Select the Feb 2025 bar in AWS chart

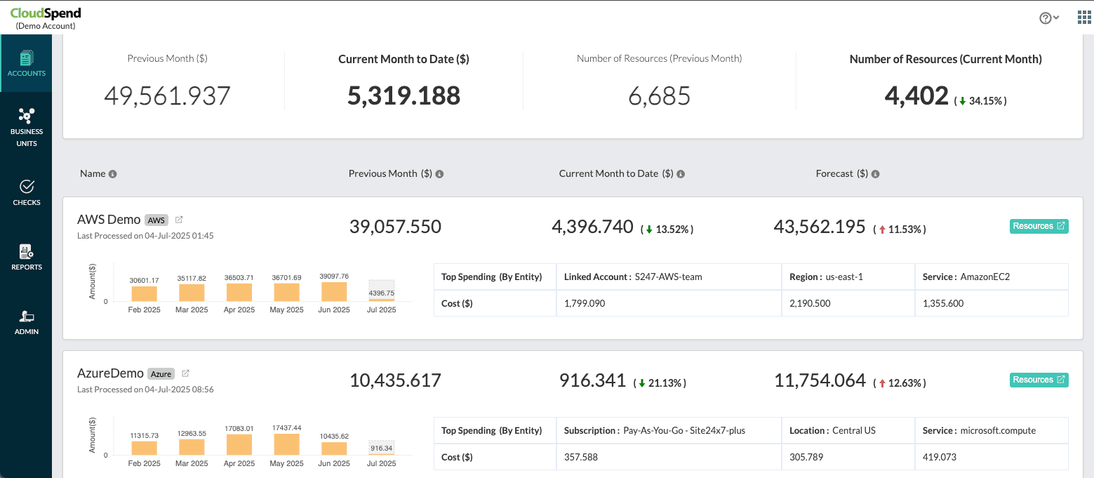click(x=144, y=293)
